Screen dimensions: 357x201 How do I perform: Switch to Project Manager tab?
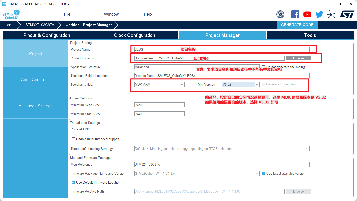pos(222,35)
